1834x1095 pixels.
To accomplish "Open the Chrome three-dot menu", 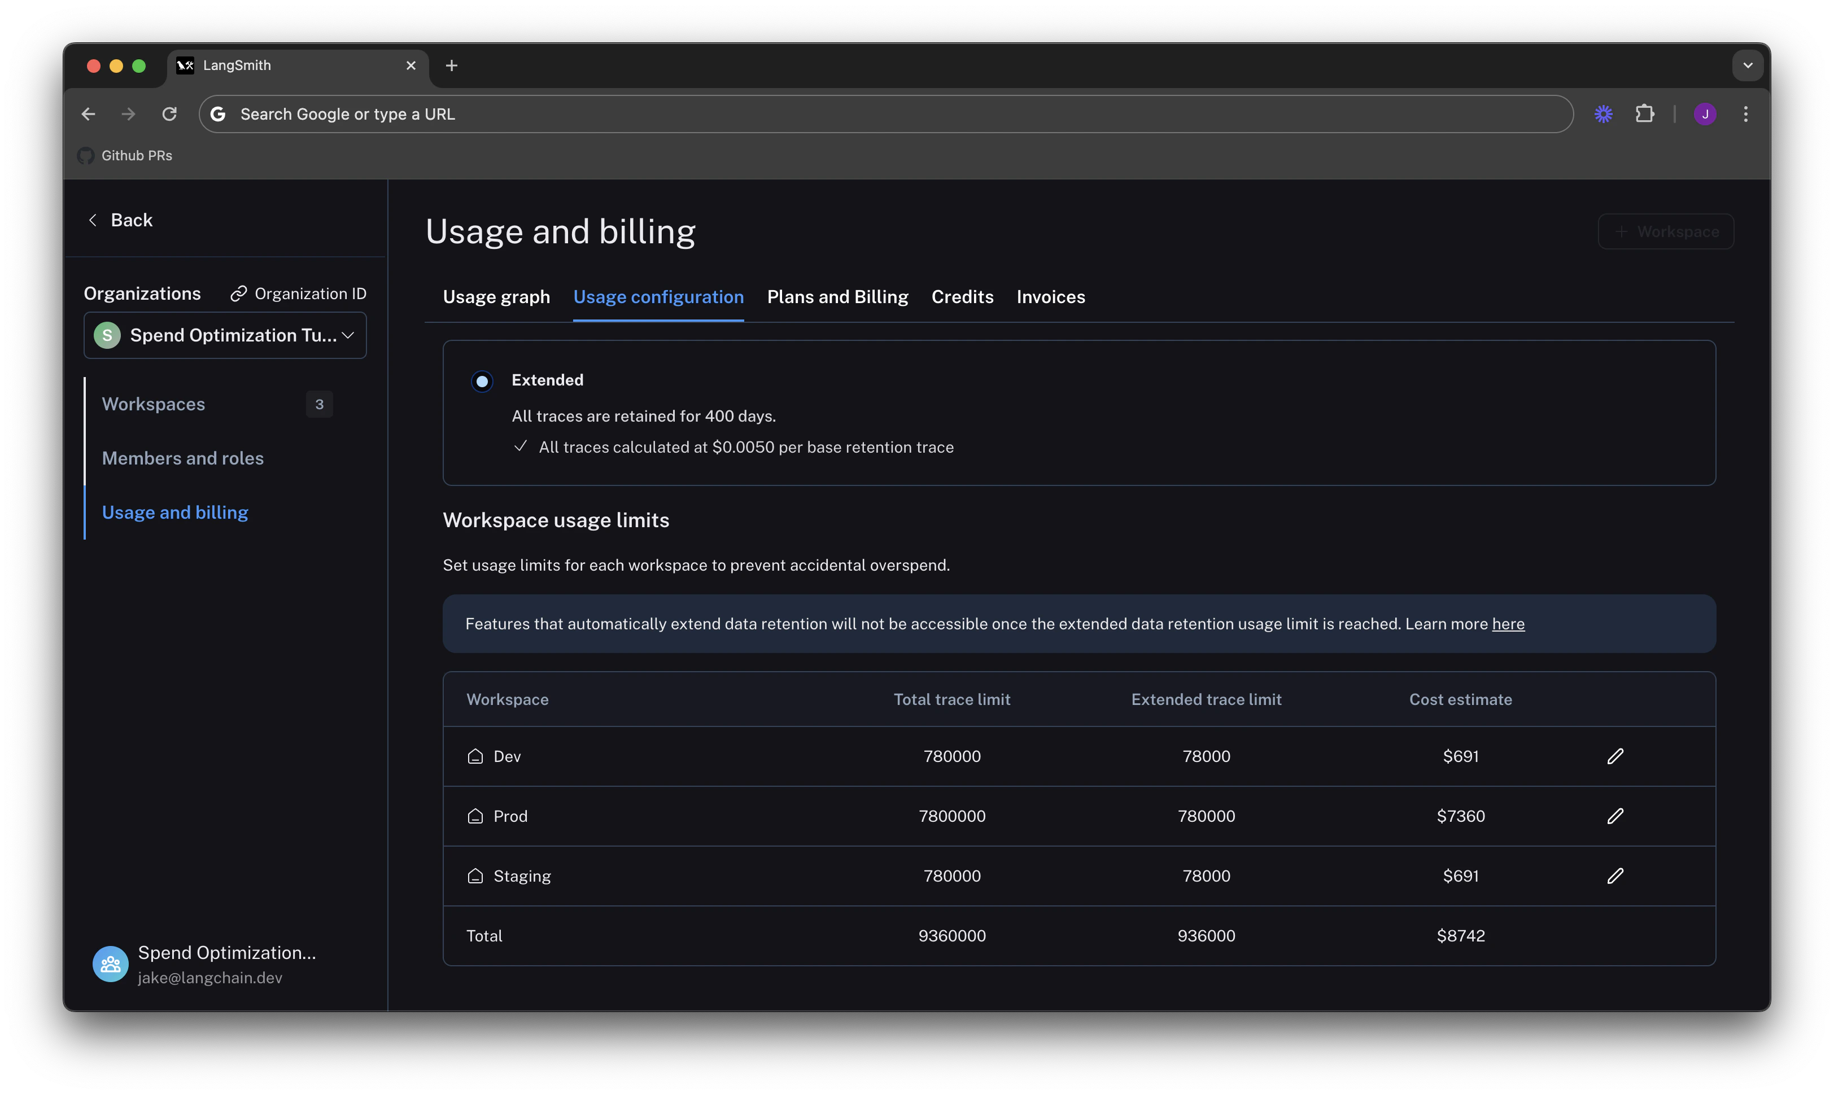I will (1745, 113).
